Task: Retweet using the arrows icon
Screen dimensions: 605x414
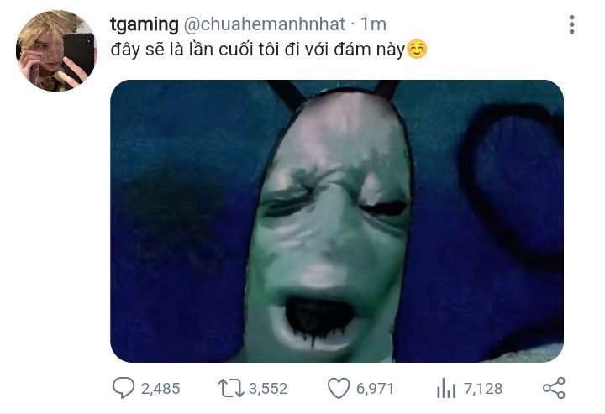Action: click(229, 388)
